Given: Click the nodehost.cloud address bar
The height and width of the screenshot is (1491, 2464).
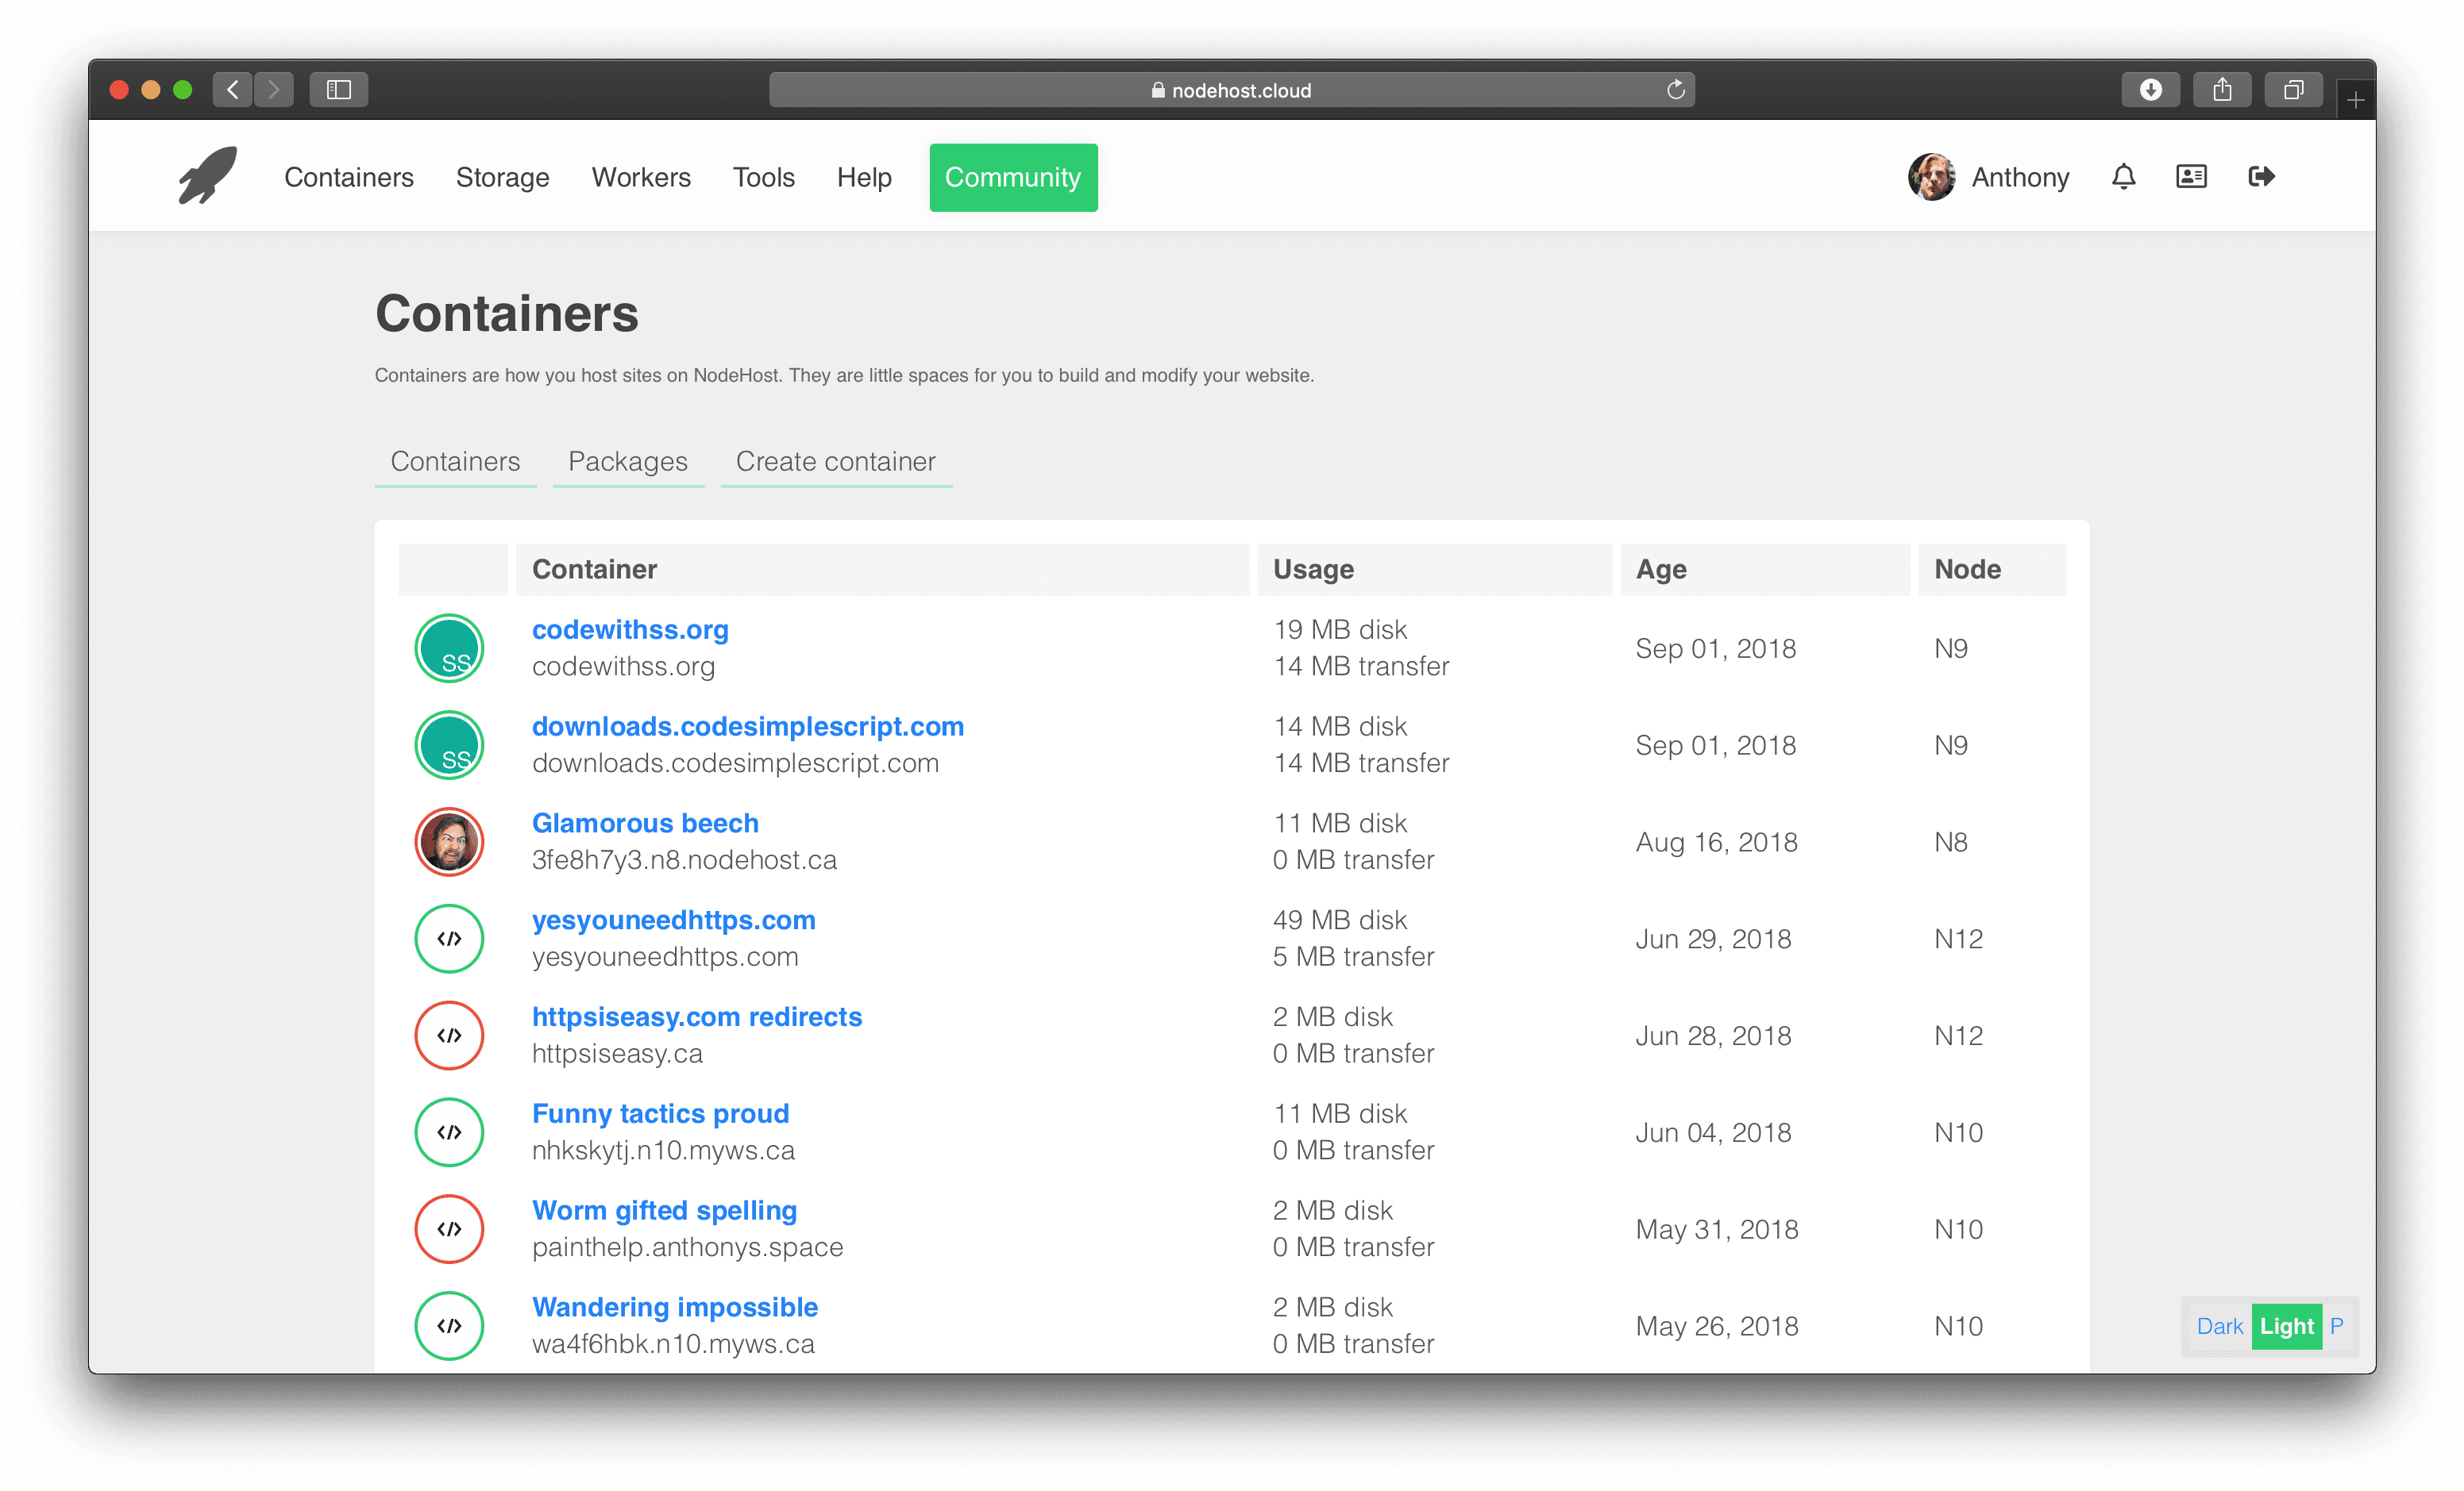Looking at the screenshot, I should 1230,90.
